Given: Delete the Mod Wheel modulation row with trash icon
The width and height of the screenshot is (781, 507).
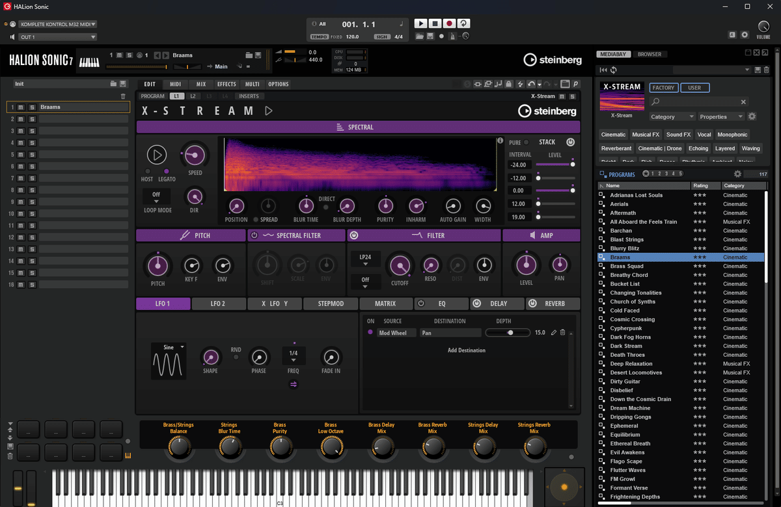Looking at the screenshot, I should [563, 333].
